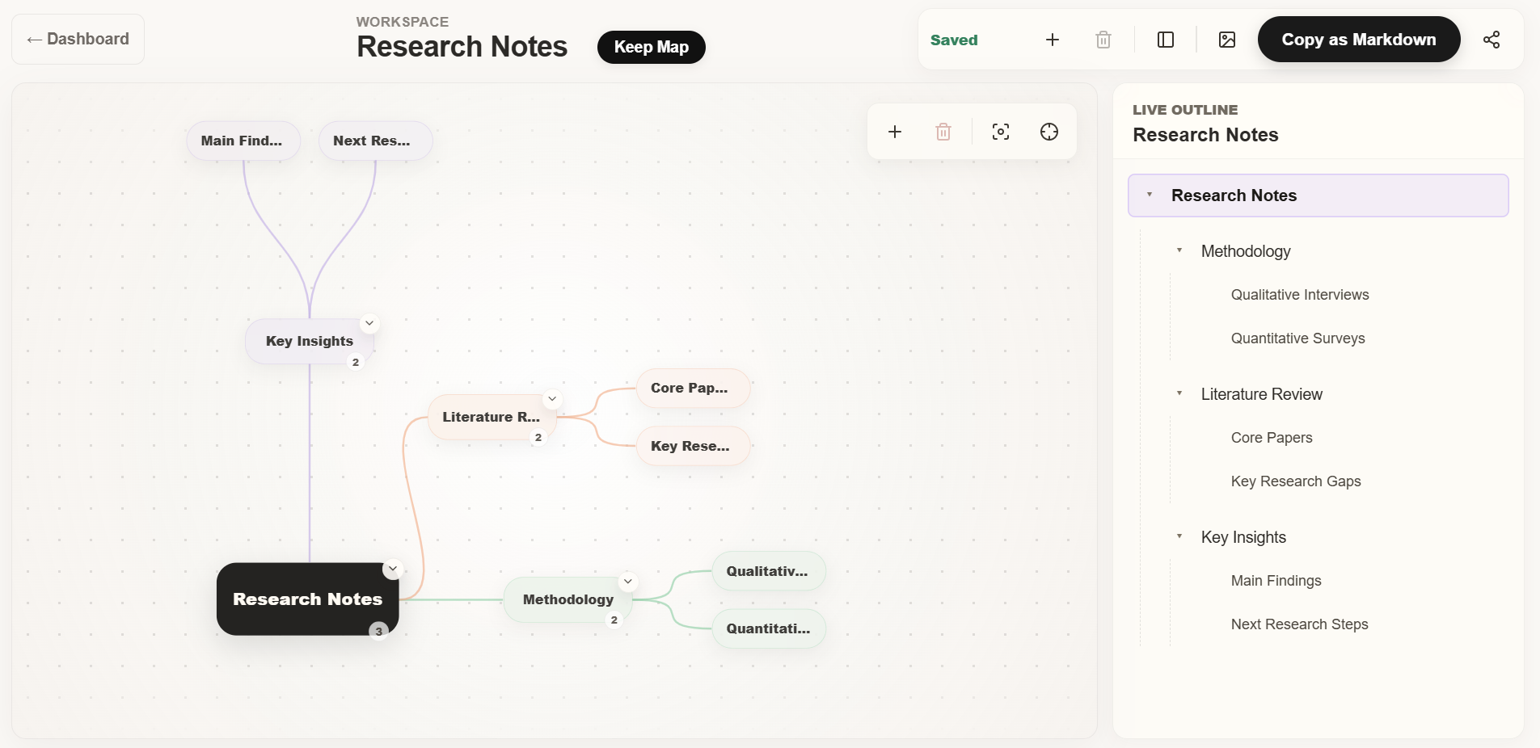
Task: Select the Key Rese... node
Action: click(x=693, y=446)
